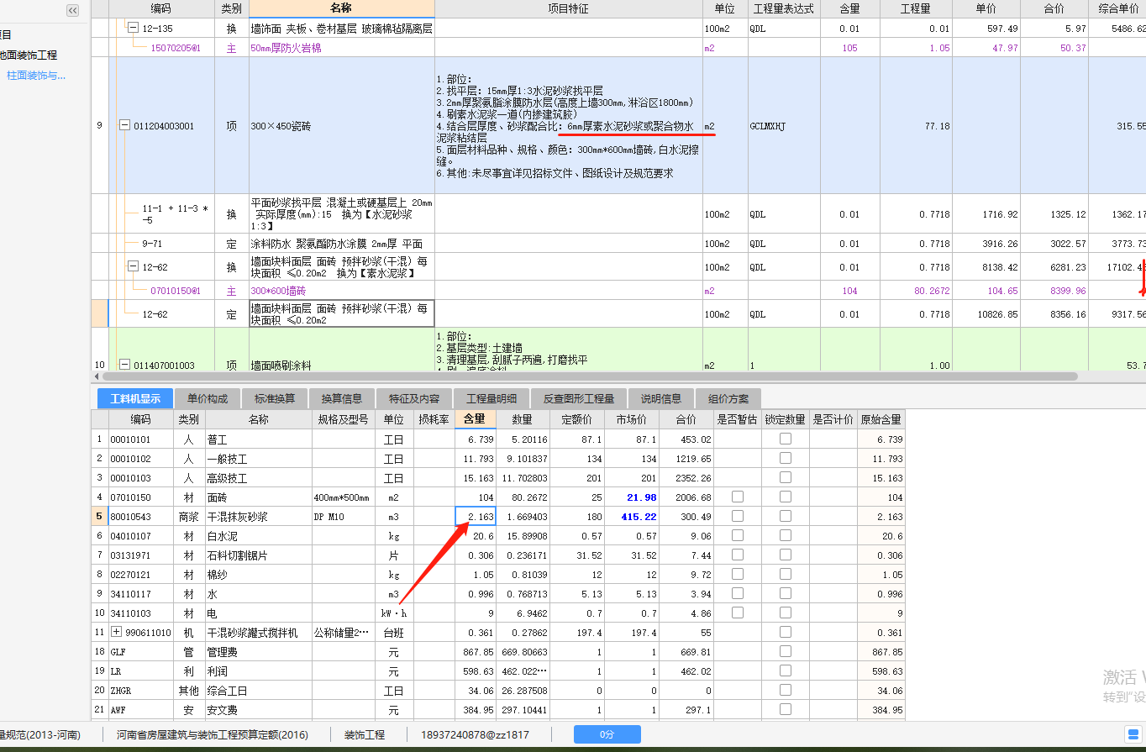Select the 含量 cell showing 2.163

pos(476,516)
